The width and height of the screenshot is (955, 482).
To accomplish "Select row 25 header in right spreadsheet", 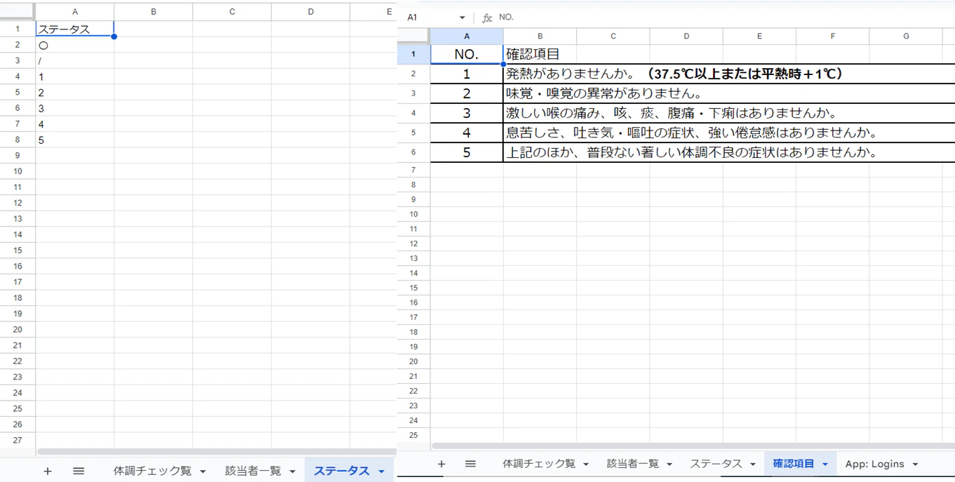I will [x=413, y=435].
